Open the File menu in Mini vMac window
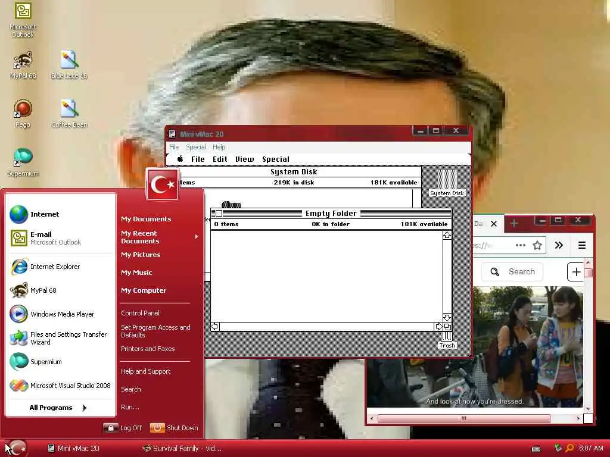610x457 pixels. (x=174, y=147)
